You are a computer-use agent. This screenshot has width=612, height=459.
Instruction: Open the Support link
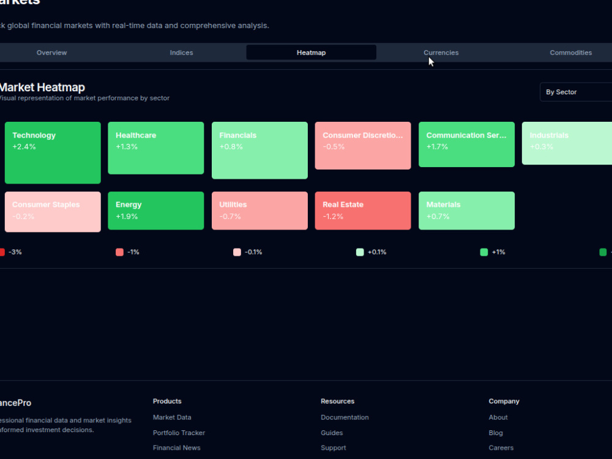pos(334,448)
